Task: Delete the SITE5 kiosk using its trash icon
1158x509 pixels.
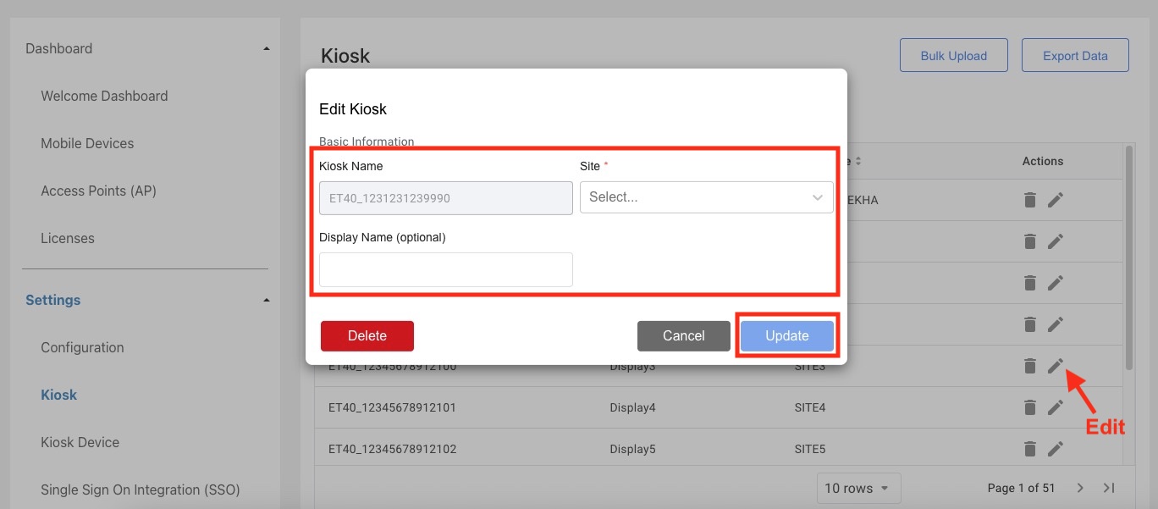Action: click(x=1029, y=449)
